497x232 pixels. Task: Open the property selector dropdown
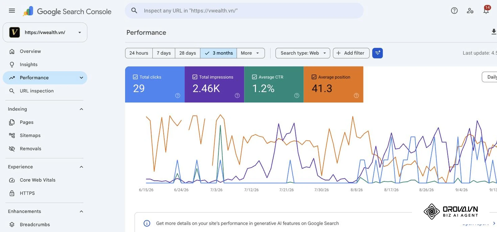point(45,32)
